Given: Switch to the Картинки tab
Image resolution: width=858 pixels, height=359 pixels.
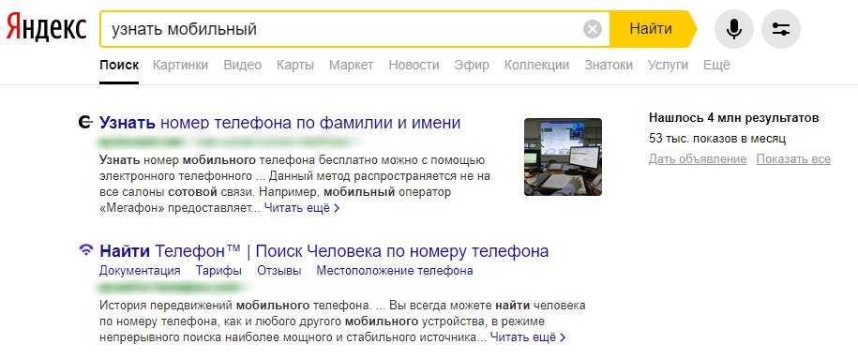Looking at the screenshot, I should coord(181,65).
